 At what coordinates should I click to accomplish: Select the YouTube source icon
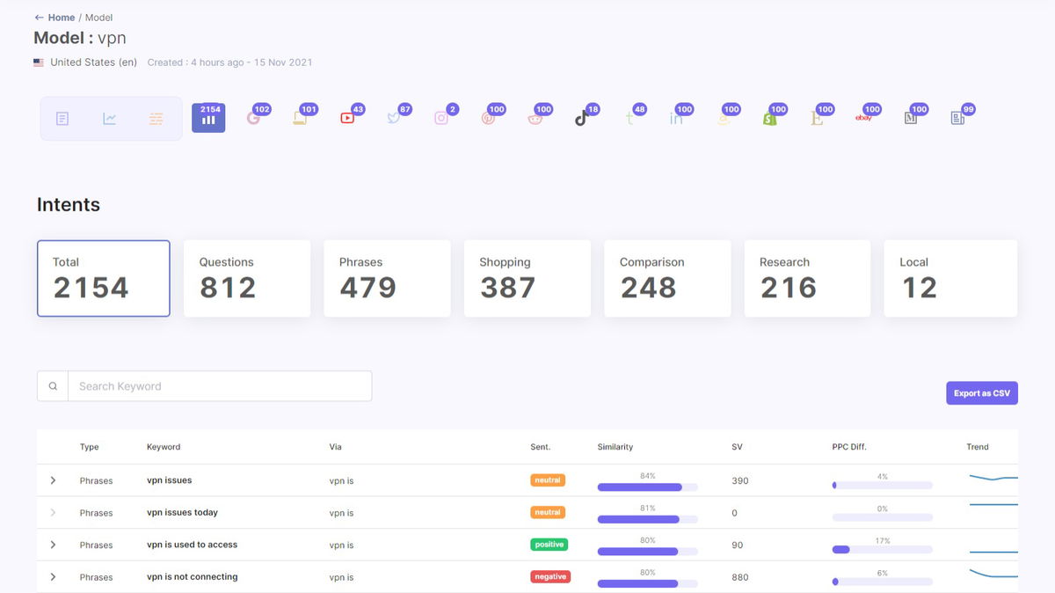pos(347,118)
